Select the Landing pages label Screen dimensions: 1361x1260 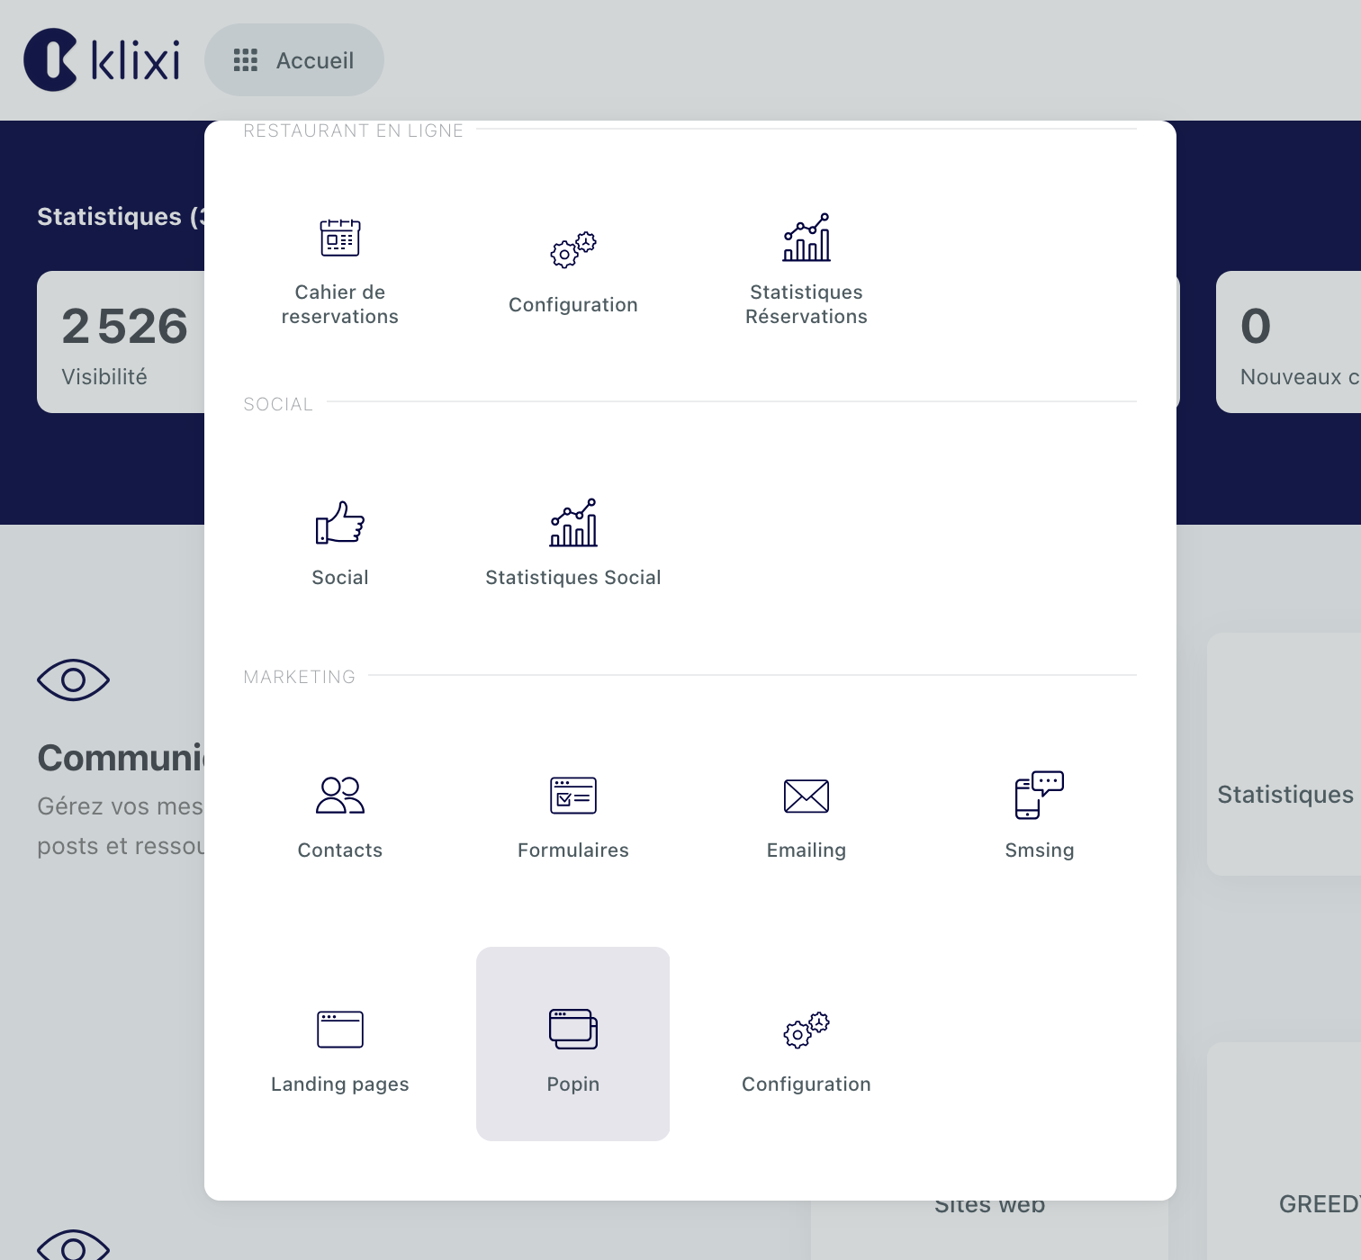tap(340, 1084)
